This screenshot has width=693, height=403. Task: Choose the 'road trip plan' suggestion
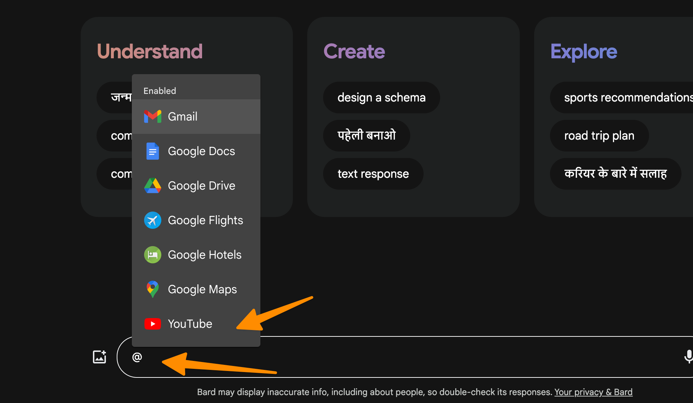(x=599, y=136)
